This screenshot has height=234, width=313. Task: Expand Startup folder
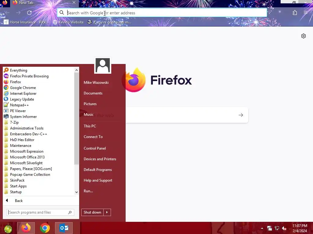(x=16, y=192)
